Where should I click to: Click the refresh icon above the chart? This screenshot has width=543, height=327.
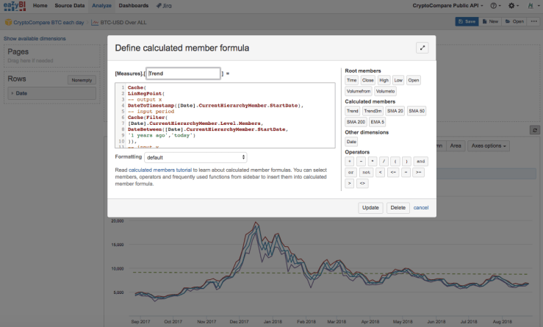point(535,130)
